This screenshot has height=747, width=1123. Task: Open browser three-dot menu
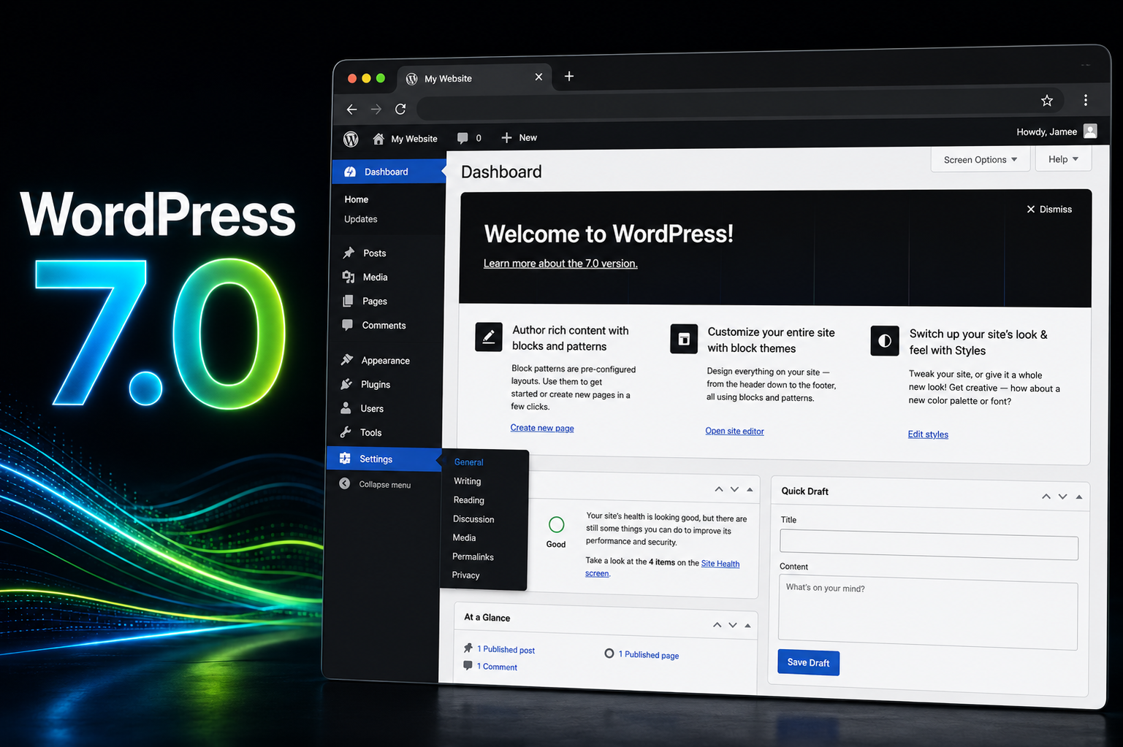(1086, 100)
